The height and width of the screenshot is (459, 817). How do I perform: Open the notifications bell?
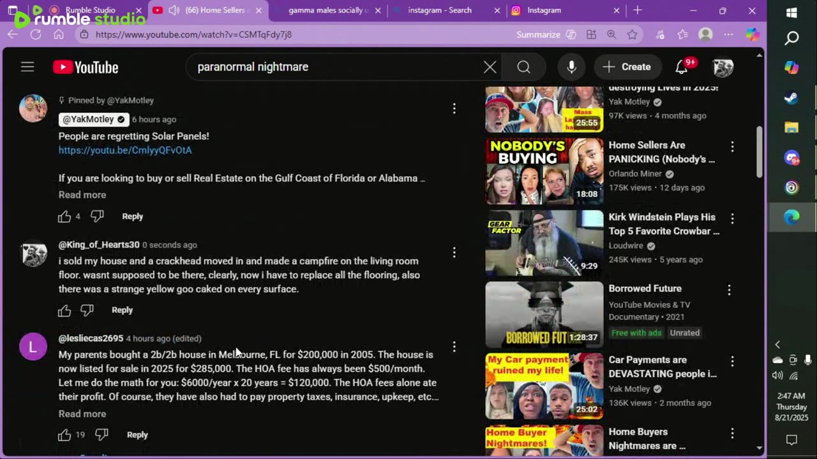(x=682, y=67)
